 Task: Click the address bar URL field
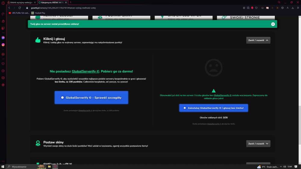click(x=134, y=8)
